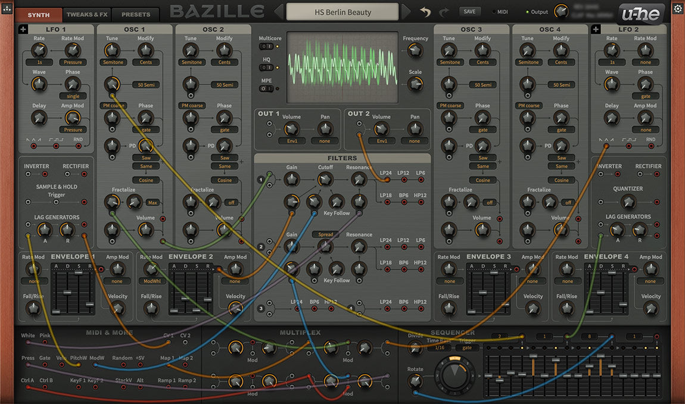This screenshot has height=404, width=685.
Task: Open OUT 1 Volume 'Env1' modulation selector
Action: point(291,141)
